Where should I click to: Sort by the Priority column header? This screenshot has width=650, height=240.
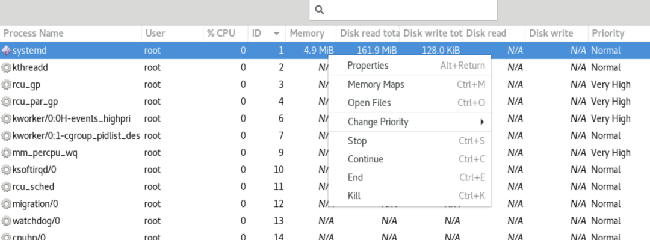coord(619,33)
